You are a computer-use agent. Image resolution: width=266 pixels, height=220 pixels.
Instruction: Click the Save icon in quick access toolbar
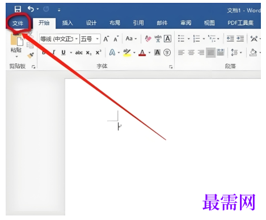18,9
